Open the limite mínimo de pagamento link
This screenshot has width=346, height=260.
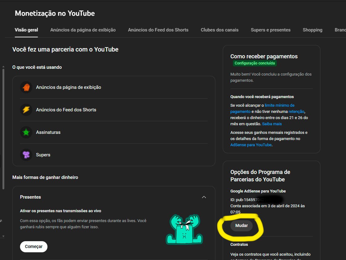(263, 109)
